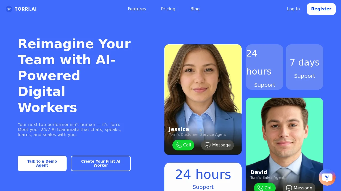Click the blue 24 hours Support tile

point(265,67)
